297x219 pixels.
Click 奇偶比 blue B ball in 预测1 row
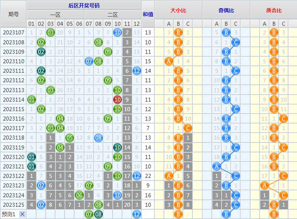[226, 214]
